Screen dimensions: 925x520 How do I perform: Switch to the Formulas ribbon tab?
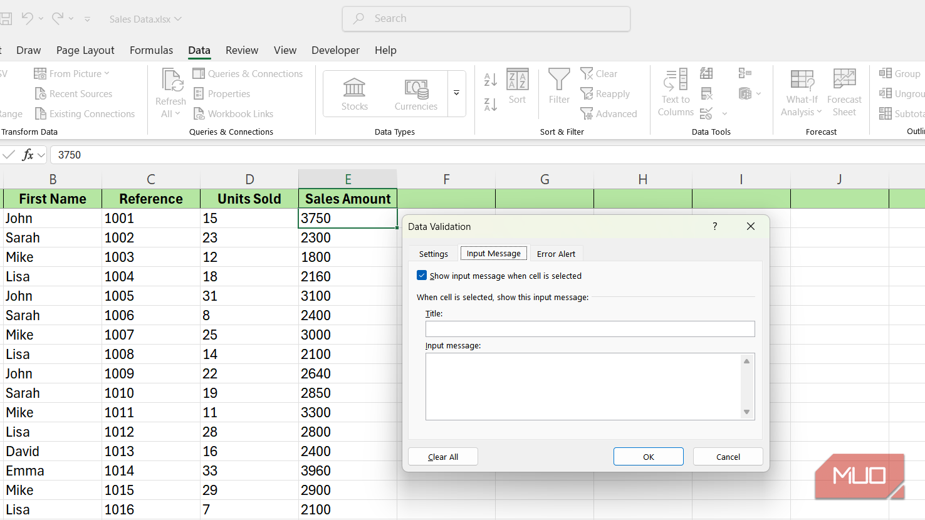151,50
